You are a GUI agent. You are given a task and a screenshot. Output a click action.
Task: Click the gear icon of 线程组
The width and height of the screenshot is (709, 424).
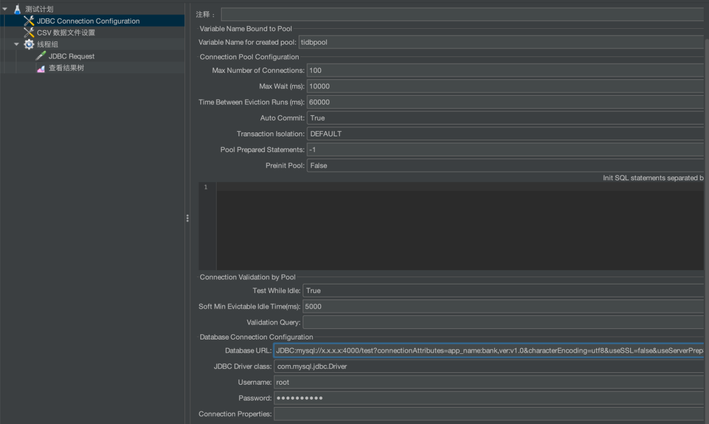point(29,45)
